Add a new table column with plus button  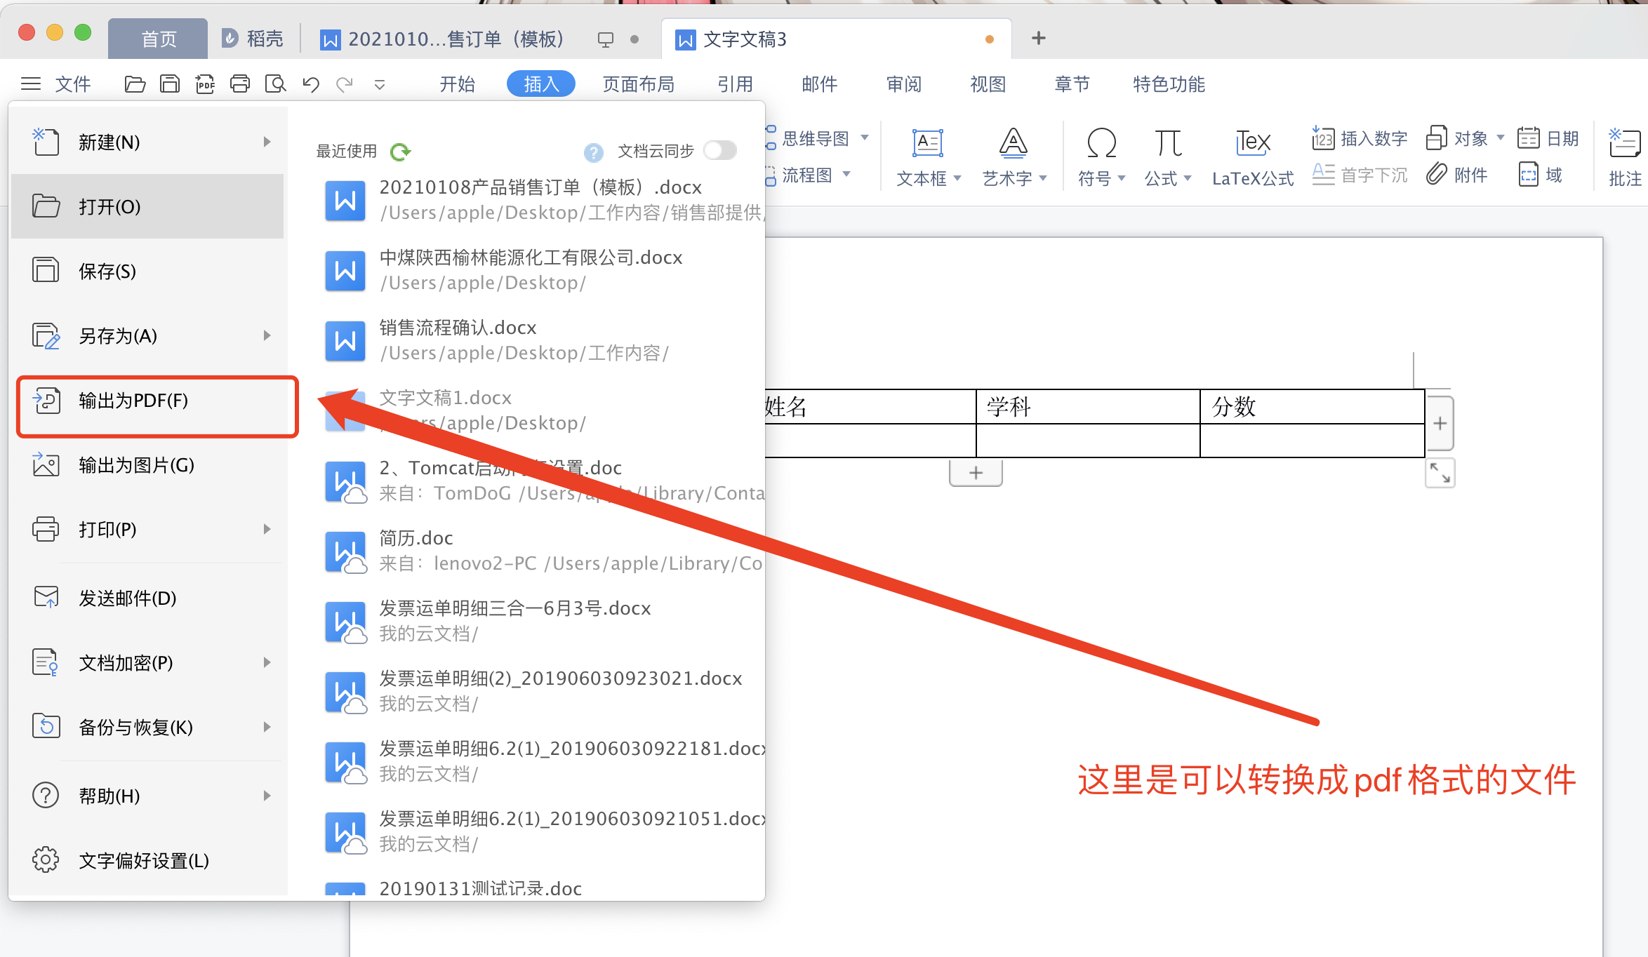click(1440, 423)
